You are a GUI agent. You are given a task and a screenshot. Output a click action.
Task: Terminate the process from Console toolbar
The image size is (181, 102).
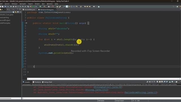pyautogui.click(x=150, y=82)
